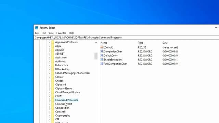Viewport: 219px width, 123px height.
Task: Select the DefaultColor value name
Action: tap(111, 55)
